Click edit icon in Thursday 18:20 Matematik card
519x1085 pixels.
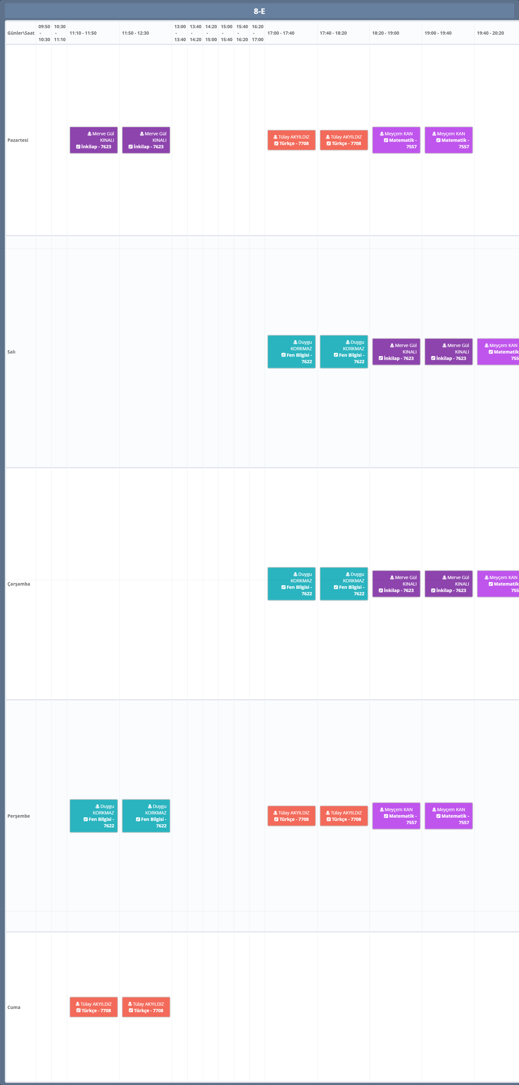[385, 816]
